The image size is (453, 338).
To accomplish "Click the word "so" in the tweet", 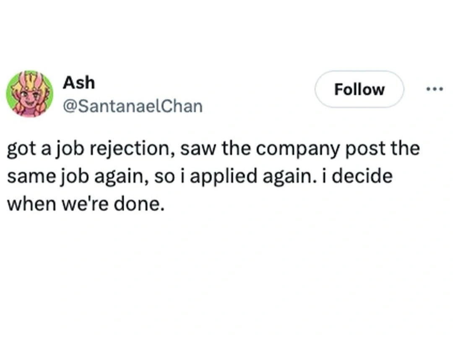I will coord(161,176).
